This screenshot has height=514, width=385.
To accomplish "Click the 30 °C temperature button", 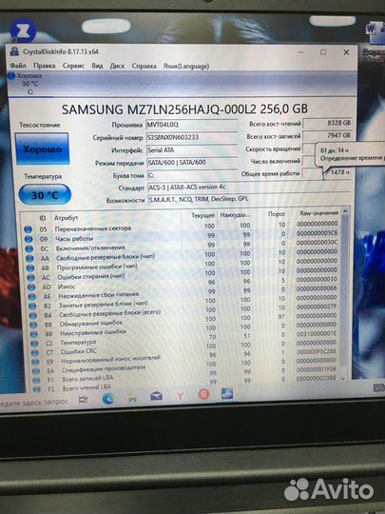I will [x=45, y=195].
